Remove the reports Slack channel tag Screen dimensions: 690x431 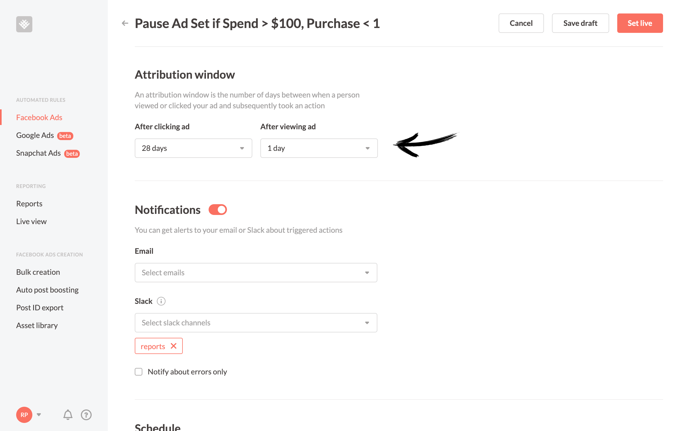coord(174,346)
